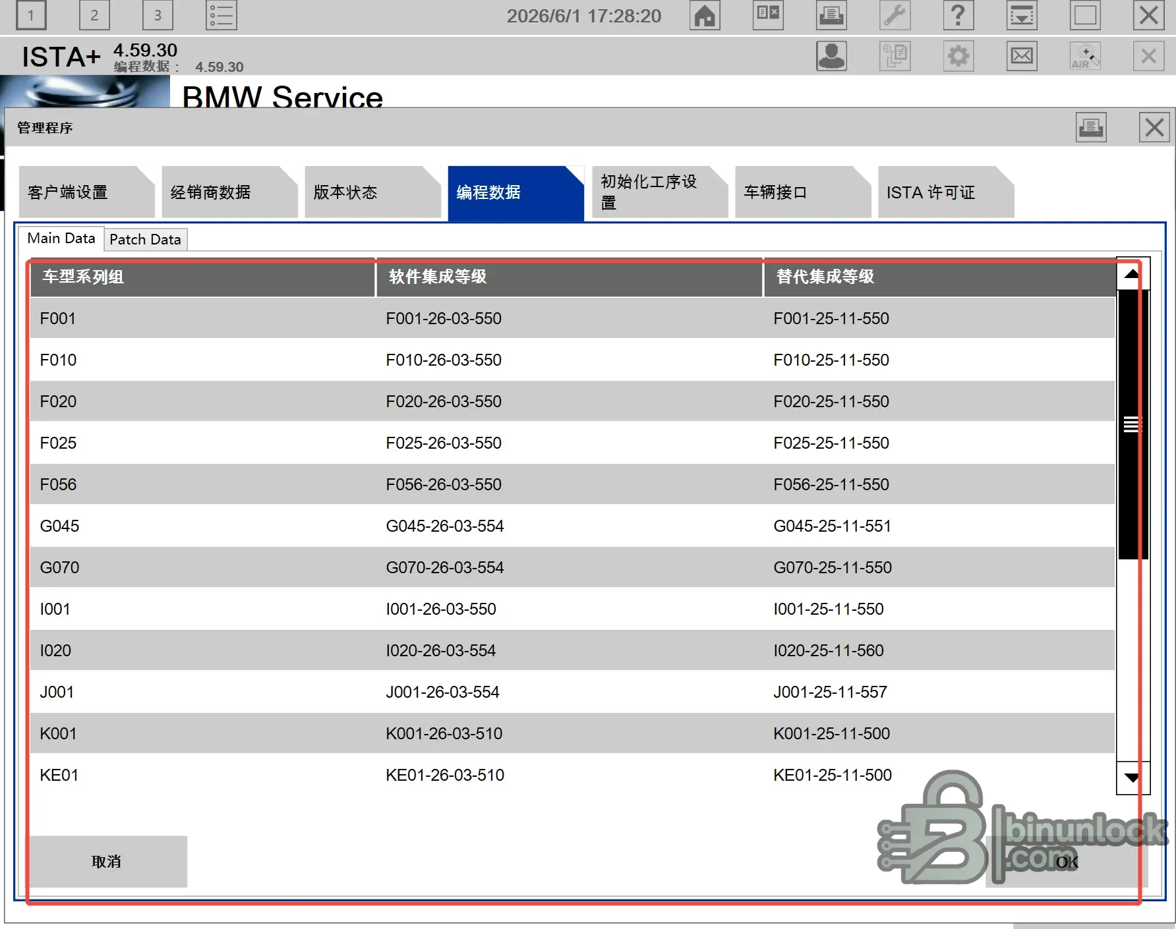The width and height of the screenshot is (1176, 929).
Task: Select the G070 series row
Action: [572, 567]
